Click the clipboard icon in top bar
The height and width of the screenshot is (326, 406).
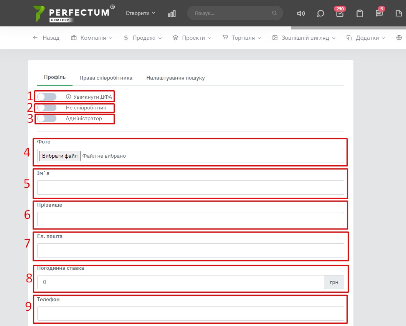coord(360,13)
